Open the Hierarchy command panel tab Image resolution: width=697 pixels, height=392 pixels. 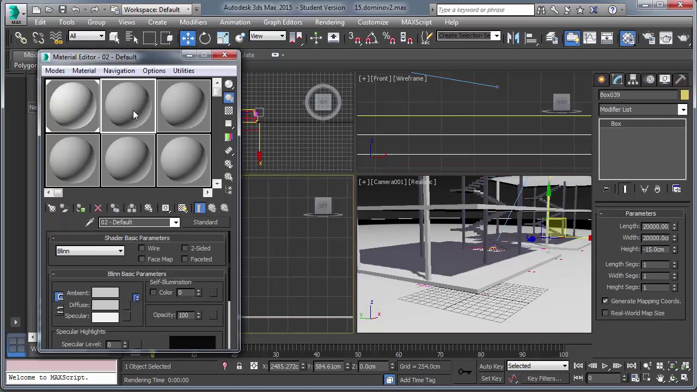pos(633,79)
